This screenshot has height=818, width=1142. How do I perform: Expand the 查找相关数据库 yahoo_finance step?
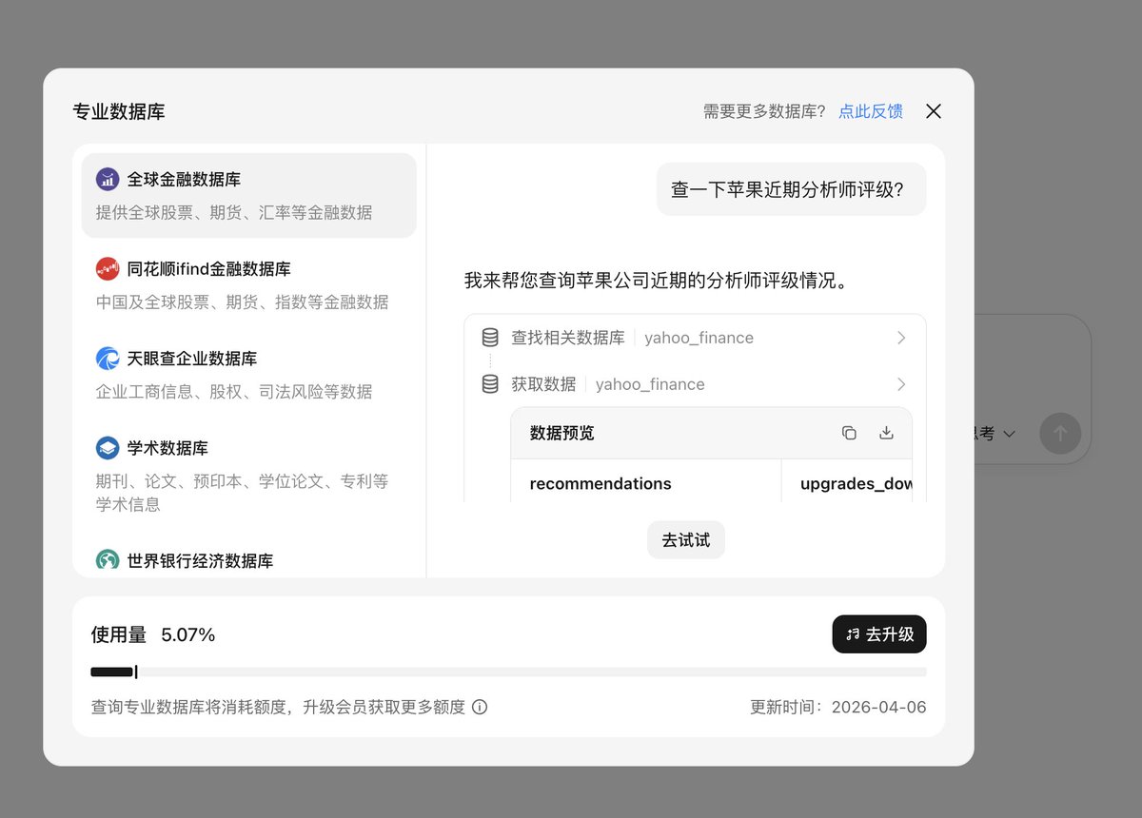tap(901, 338)
